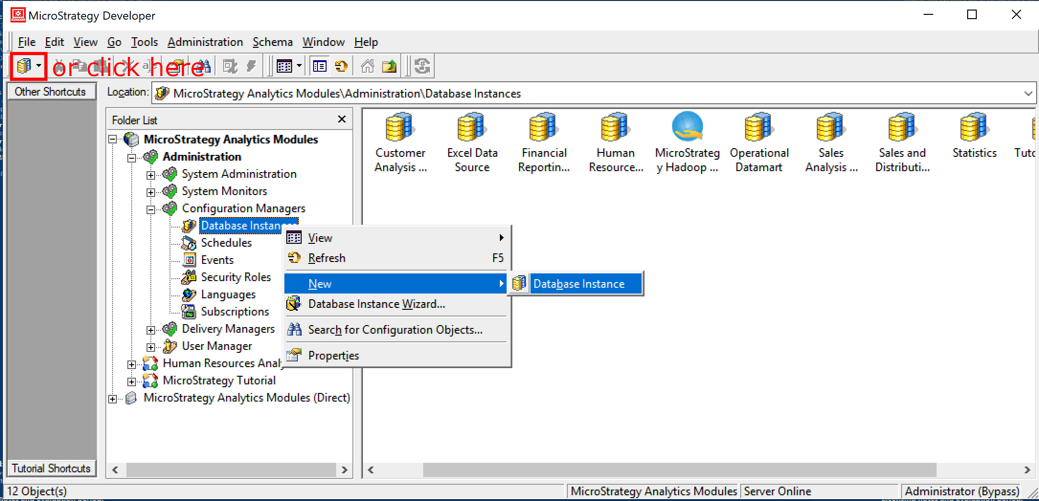Screen dimensions: 1039x501
Task: Click the synchronize toolbar icon at far right
Action: coord(422,66)
